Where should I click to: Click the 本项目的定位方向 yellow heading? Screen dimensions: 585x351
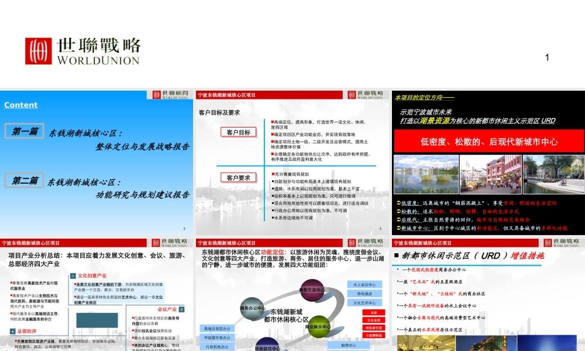(424, 98)
